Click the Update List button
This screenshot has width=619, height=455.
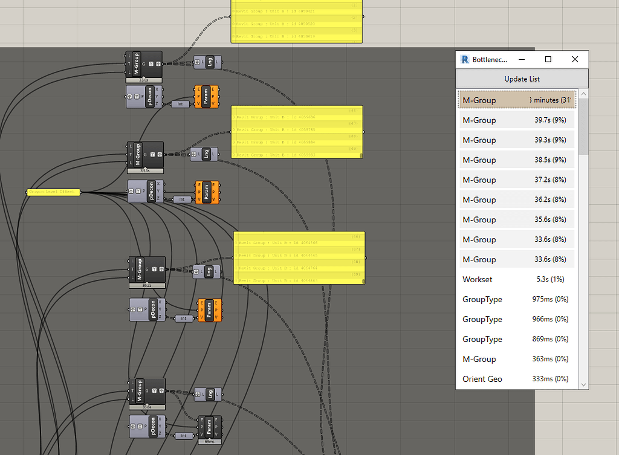pyautogui.click(x=522, y=79)
